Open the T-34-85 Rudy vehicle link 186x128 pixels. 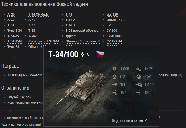[39, 15]
